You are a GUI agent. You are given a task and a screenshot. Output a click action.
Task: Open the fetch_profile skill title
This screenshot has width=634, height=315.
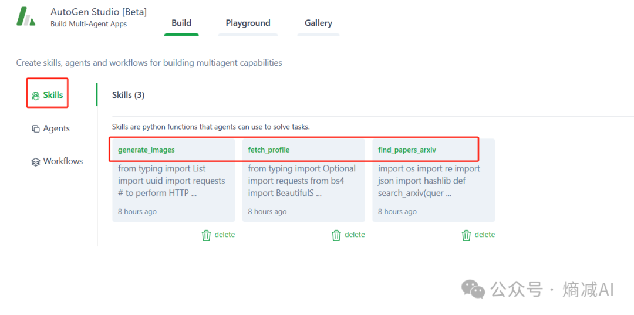coord(269,150)
